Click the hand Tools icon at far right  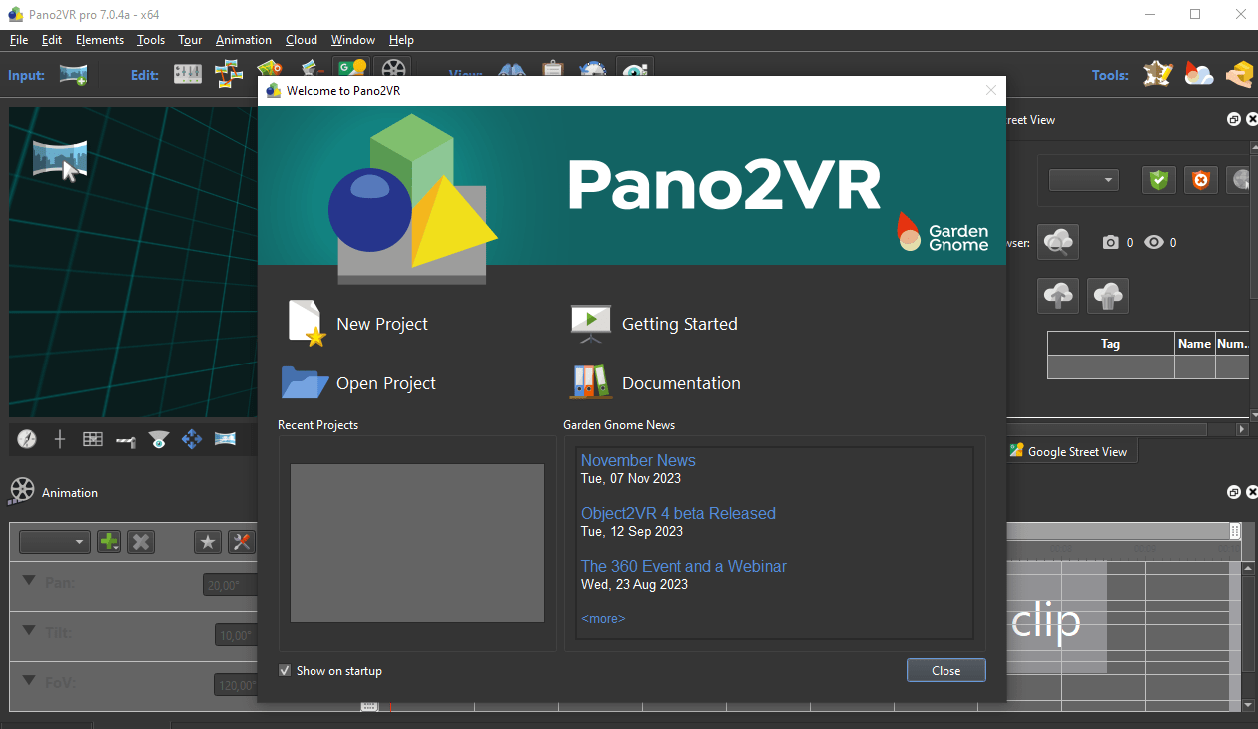pyautogui.click(x=1240, y=74)
